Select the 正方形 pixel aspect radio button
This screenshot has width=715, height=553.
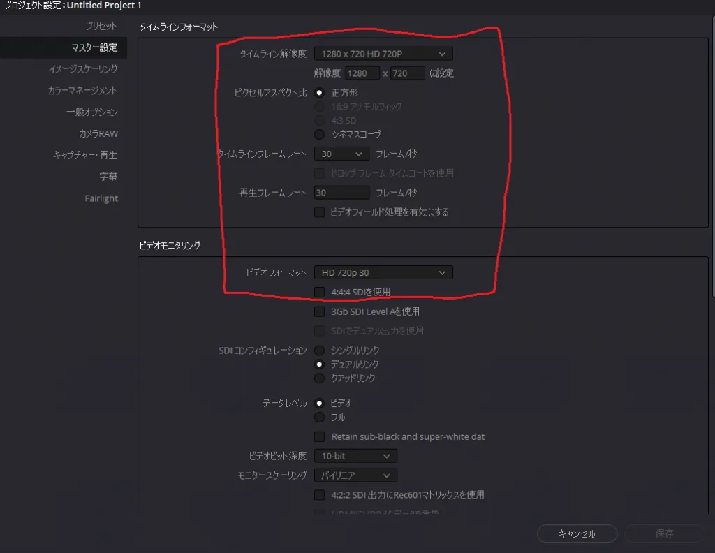[x=320, y=92]
